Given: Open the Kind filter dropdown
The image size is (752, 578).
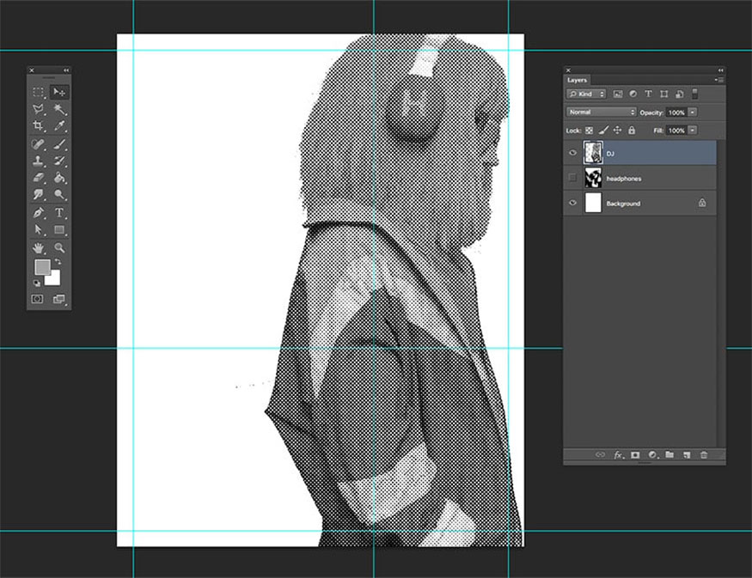Looking at the screenshot, I should [x=587, y=94].
